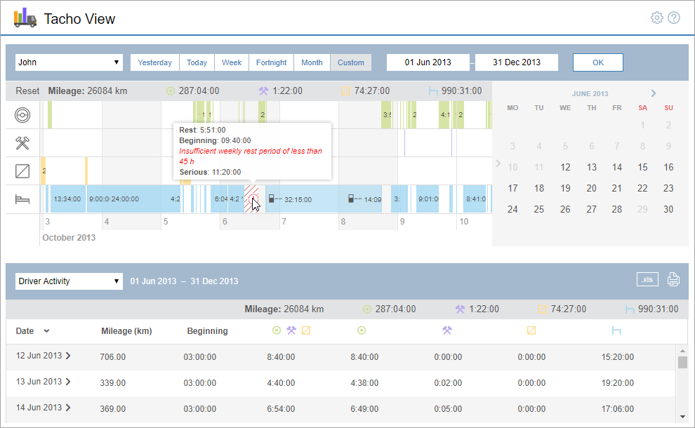Click the work hammers row icon
This screenshot has height=428, width=695.
[22, 143]
